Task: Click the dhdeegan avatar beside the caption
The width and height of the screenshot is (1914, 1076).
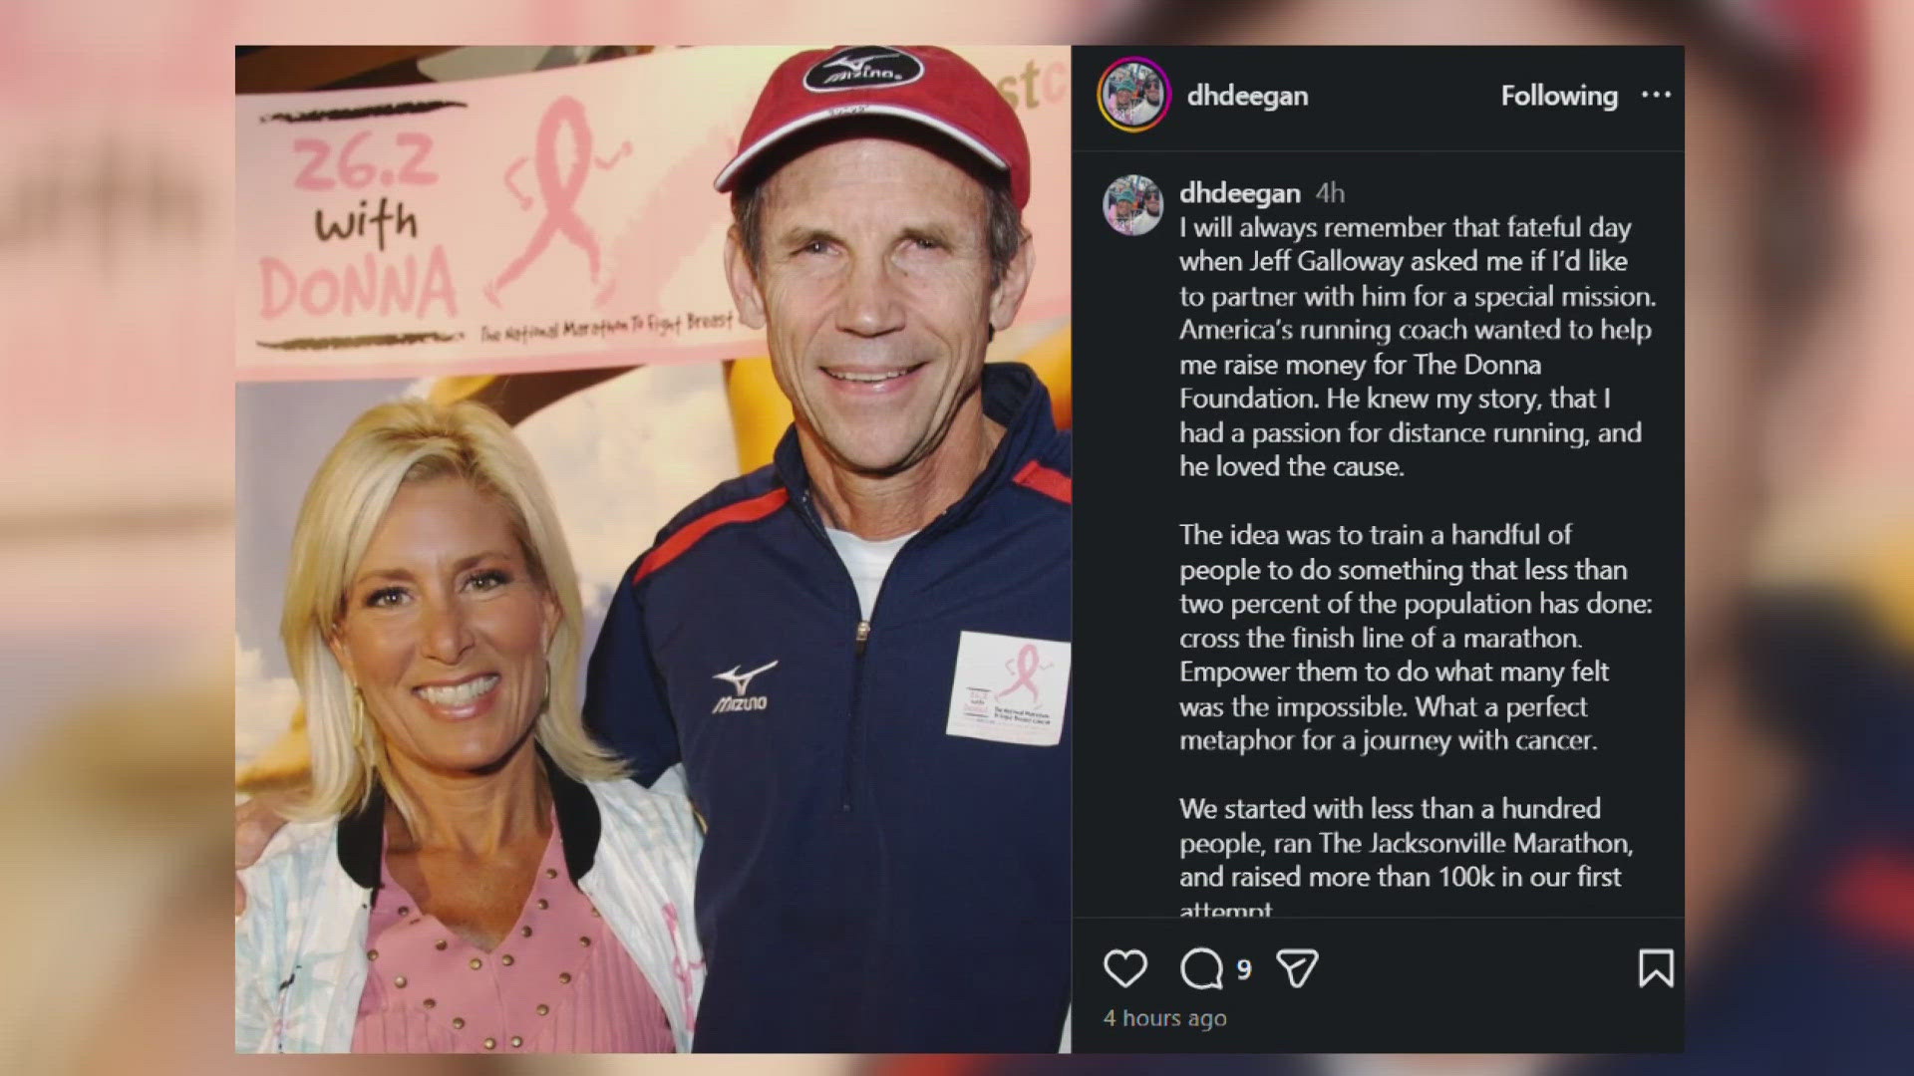Action: pos(1133,205)
